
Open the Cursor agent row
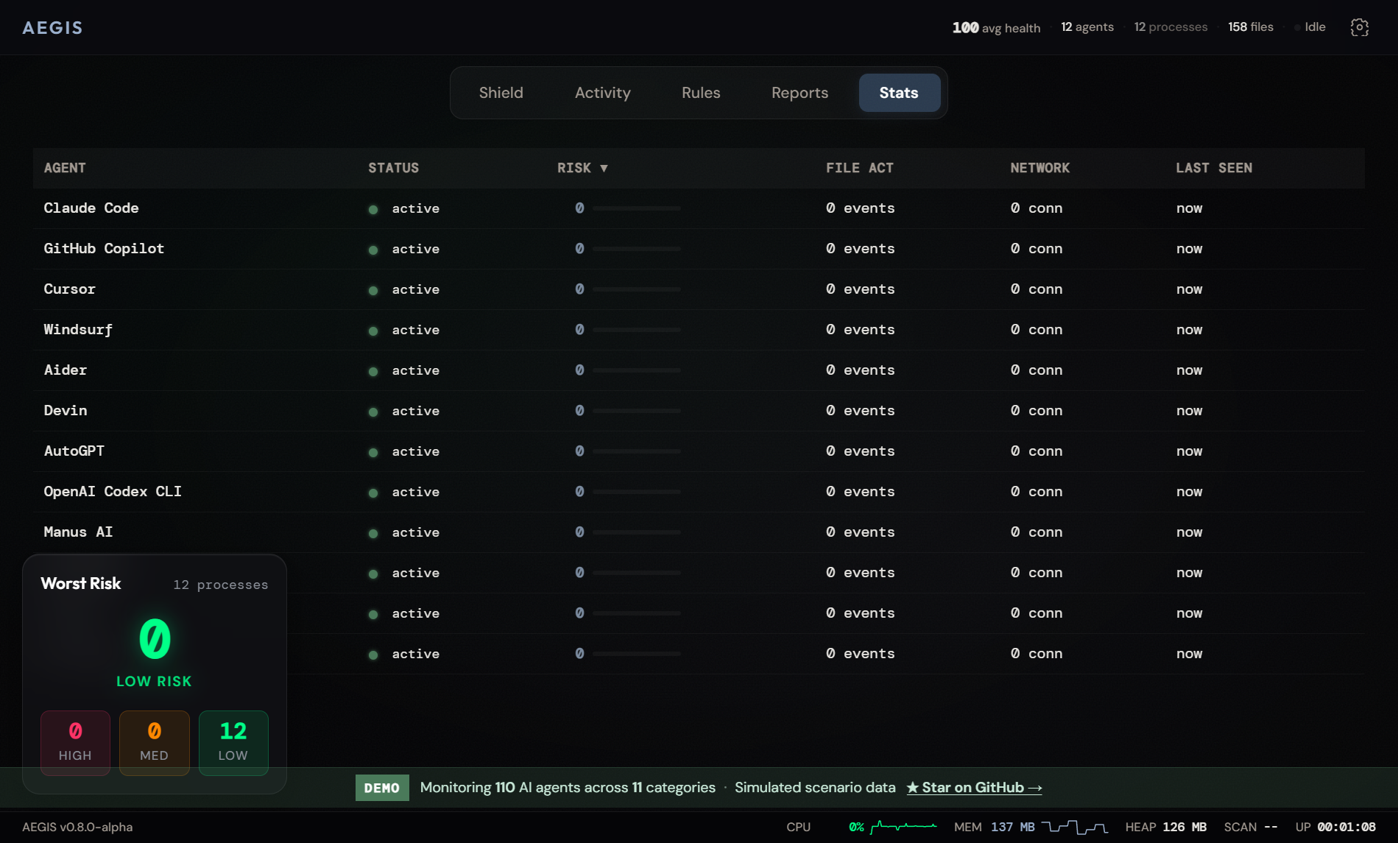coord(699,289)
